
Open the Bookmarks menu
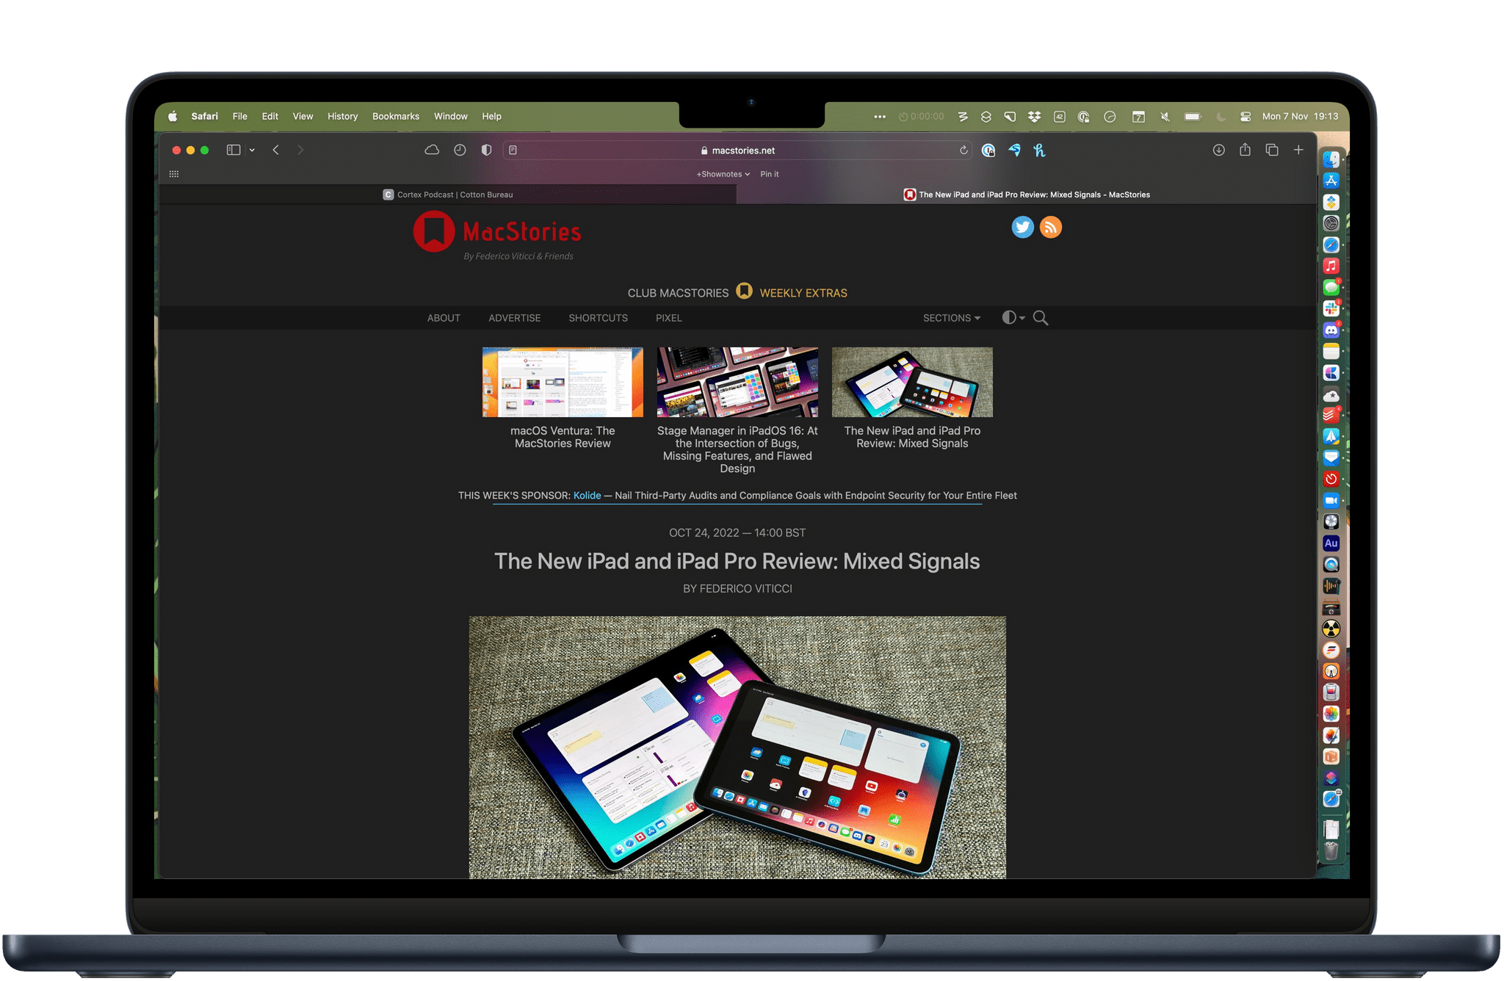[x=396, y=116]
